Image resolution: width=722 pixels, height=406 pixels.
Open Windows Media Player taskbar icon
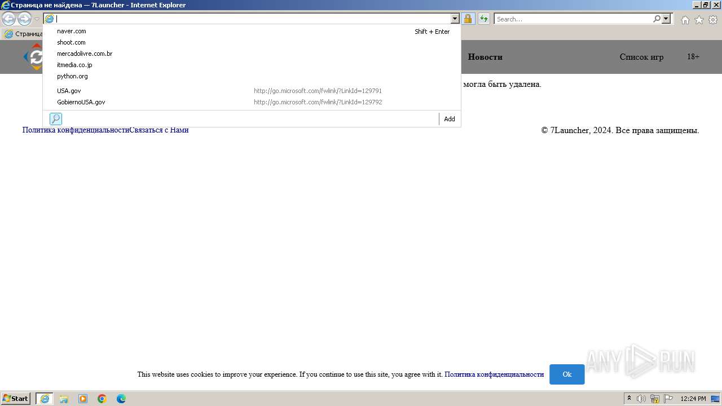(x=83, y=399)
